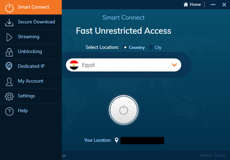Image resolution: width=230 pixels, height=160 pixels.
Task: Click the Egypt flag in location selector
Action: click(x=74, y=65)
